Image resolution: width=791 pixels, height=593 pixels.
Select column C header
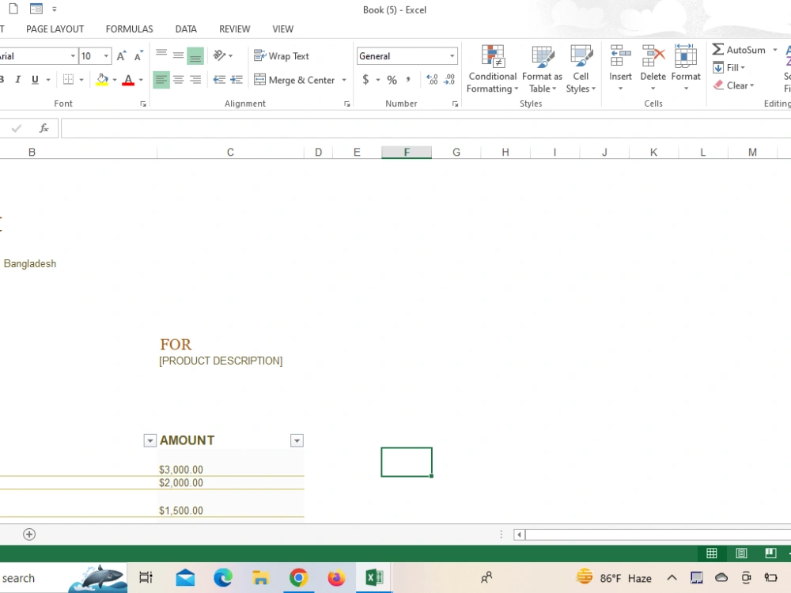tap(230, 153)
